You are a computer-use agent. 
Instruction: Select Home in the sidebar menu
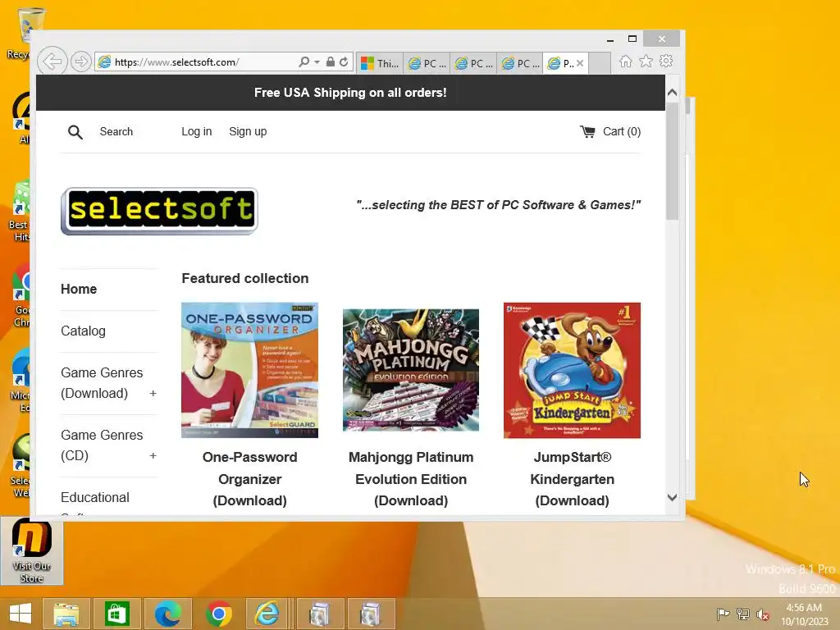[79, 290]
